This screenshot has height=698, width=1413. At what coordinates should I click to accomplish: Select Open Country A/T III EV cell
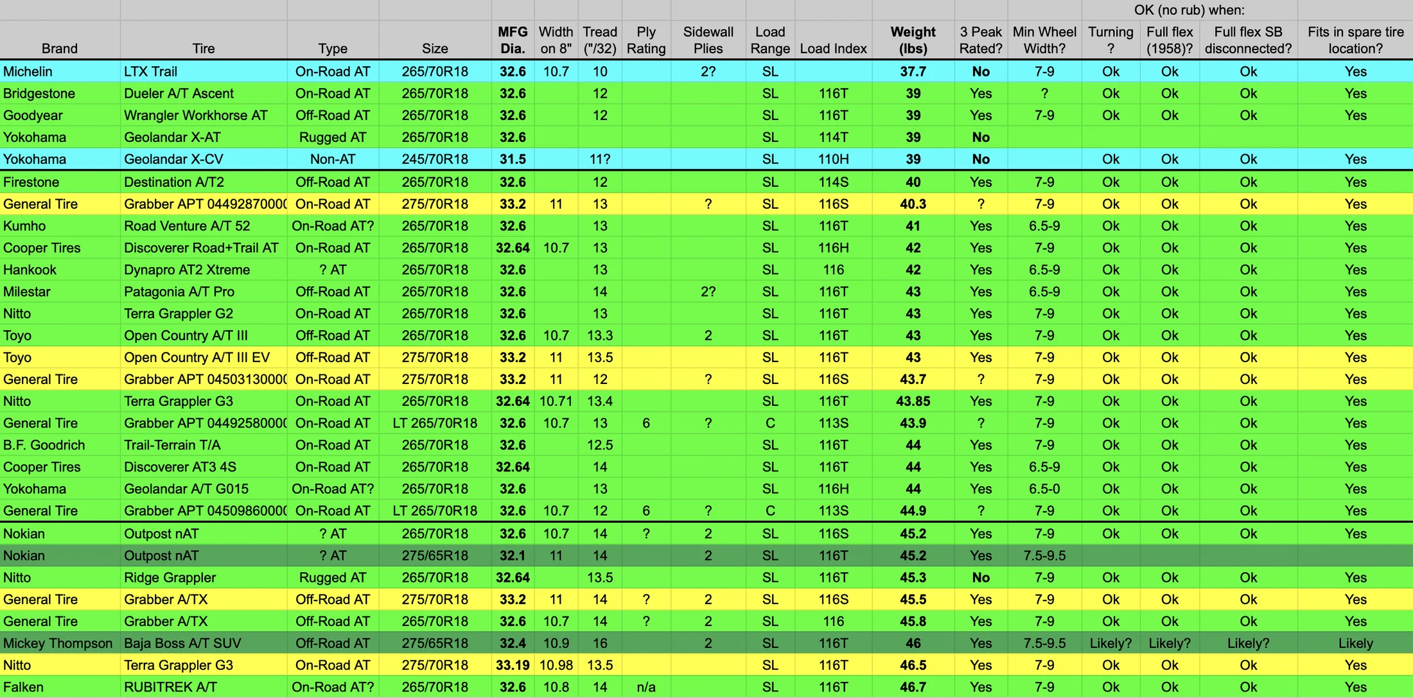tap(204, 357)
